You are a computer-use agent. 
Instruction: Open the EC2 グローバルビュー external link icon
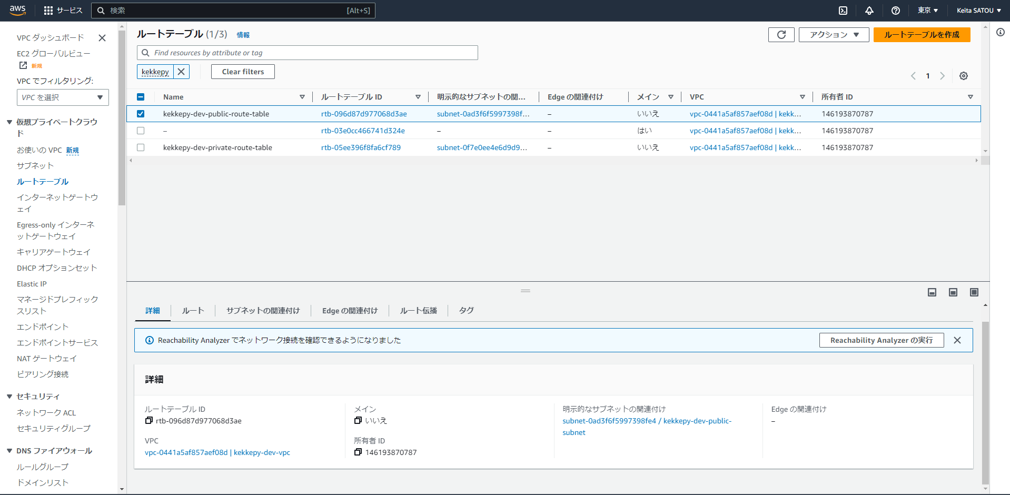[x=23, y=65]
